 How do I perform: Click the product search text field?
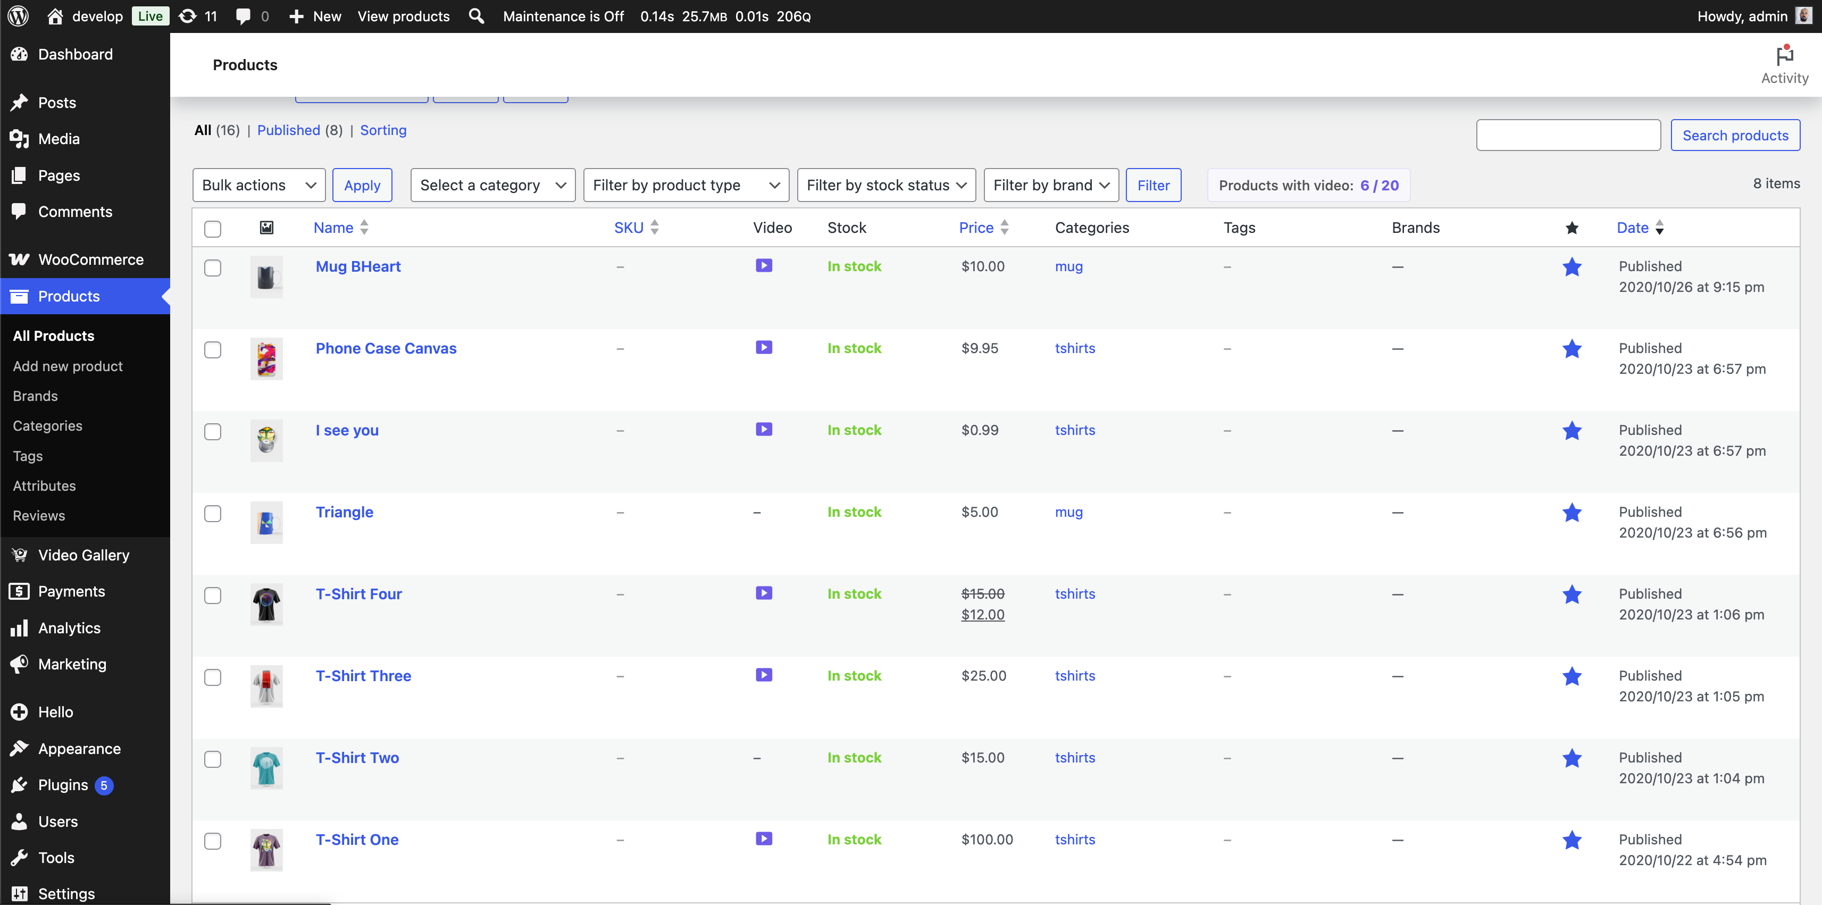pyautogui.click(x=1567, y=135)
